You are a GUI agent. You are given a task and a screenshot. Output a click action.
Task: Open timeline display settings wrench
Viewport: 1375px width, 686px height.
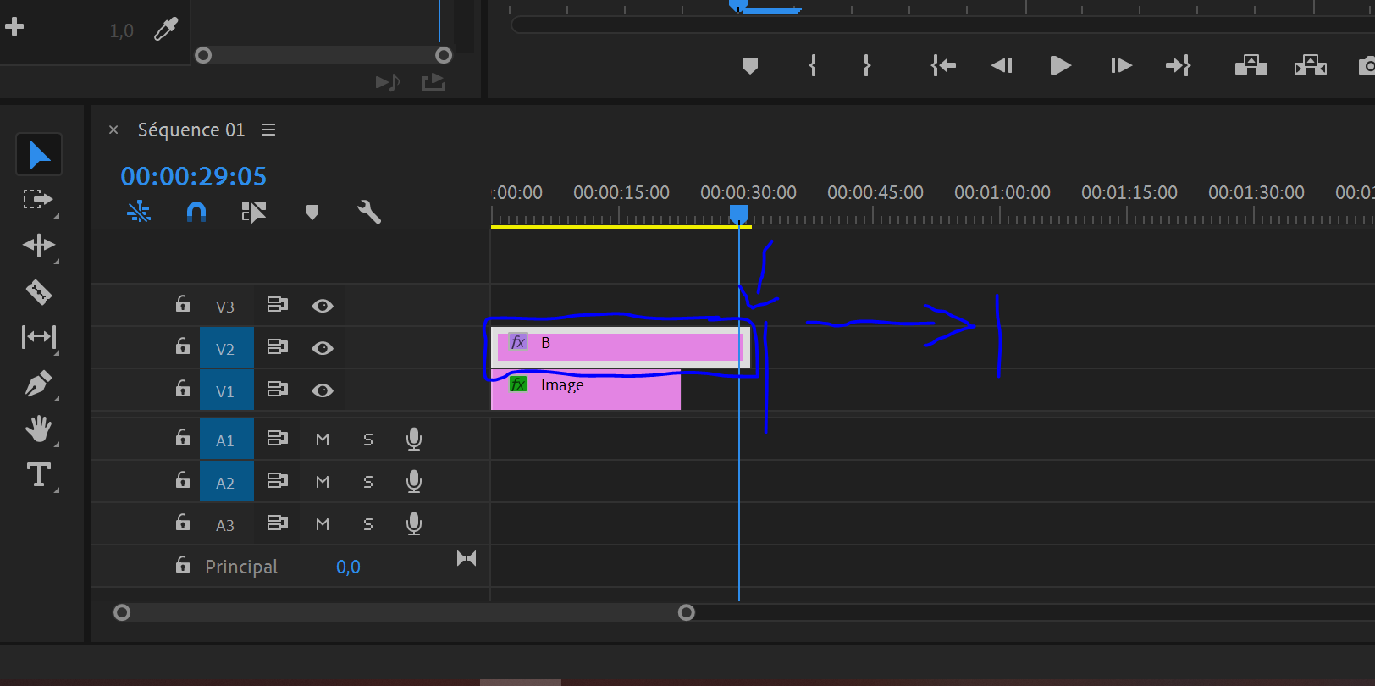click(x=369, y=212)
